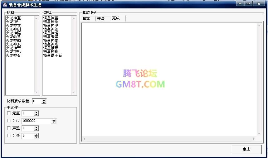The width and height of the screenshot is (268, 158).
Task: Select 火龙神盔 in the 材料 list
Action: click(x=13, y=18)
